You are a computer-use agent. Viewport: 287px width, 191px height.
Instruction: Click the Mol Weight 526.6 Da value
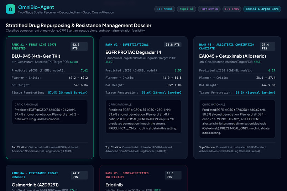81,85
